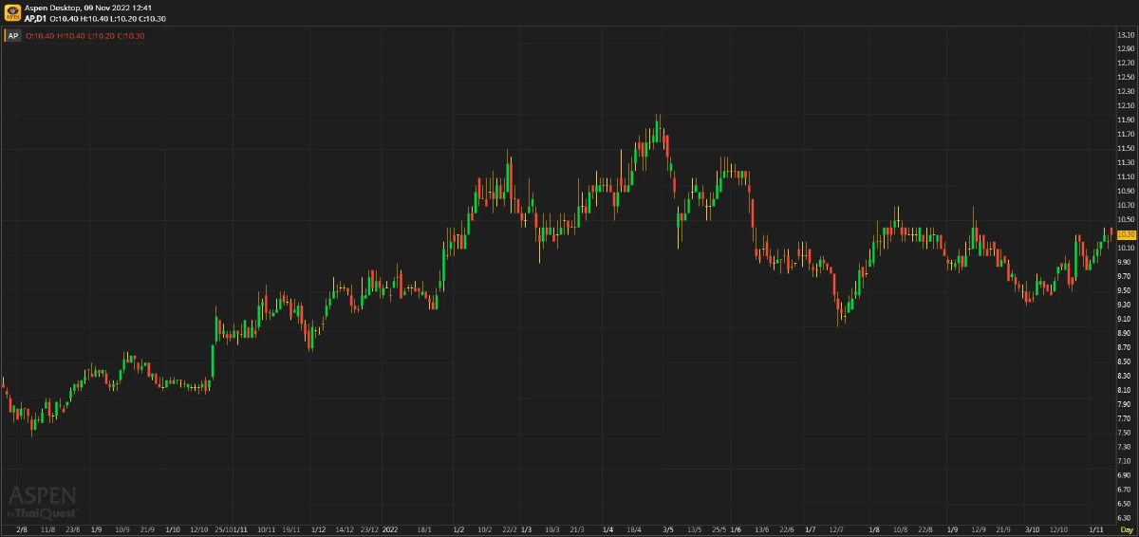Image resolution: width=1139 pixels, height=537 pixels.
Task: Click the 3/10 date axis label
Action: click(x=1033, y=529)
